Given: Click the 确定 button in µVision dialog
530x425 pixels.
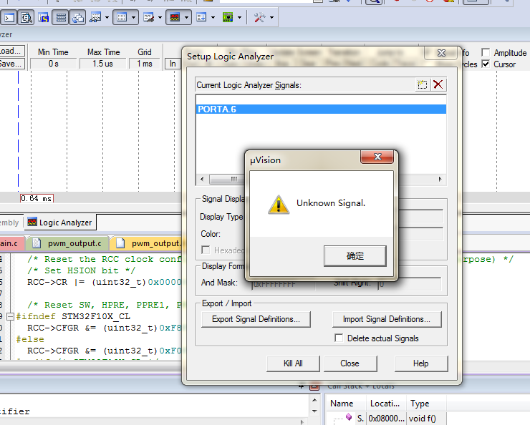Looking at the screenshot, I should (x=355, y=255).
